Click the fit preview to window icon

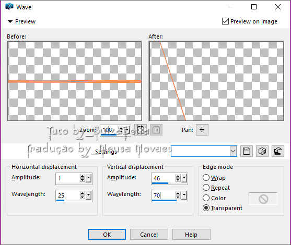point(141,130)
